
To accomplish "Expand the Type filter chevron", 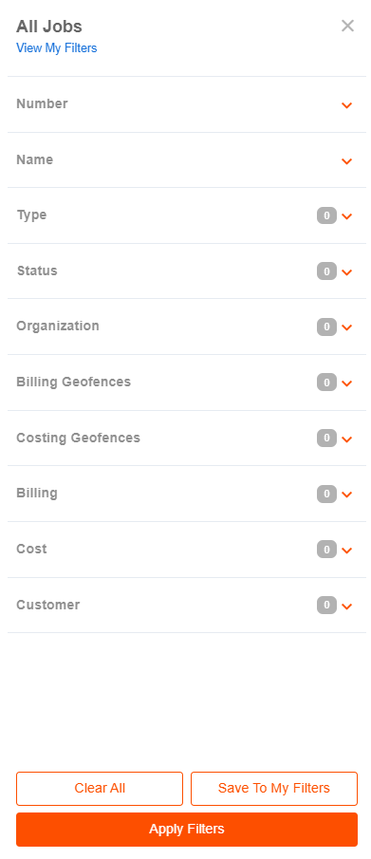I will (346, 216).
